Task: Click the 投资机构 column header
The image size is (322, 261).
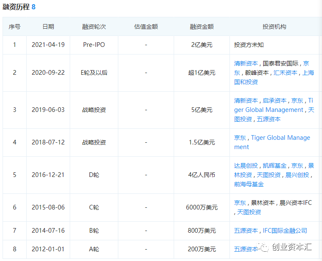Action: [x=274, y=27]
